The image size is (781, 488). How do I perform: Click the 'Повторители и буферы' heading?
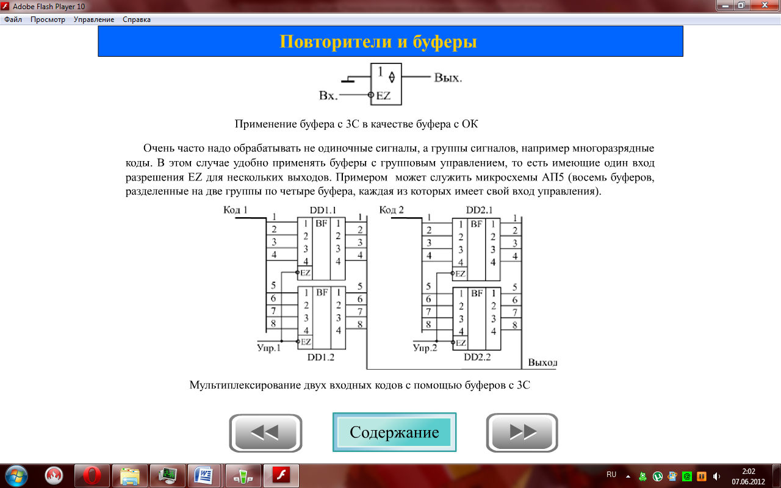[x=378, y=41]
